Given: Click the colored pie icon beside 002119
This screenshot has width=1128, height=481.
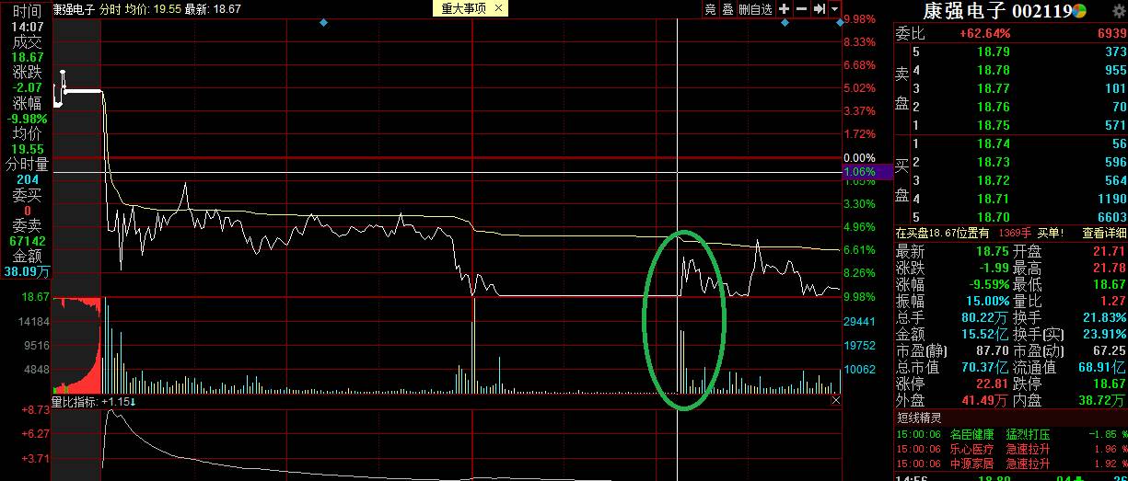Looking at the screenshot, I should [x=1080, y=11].
